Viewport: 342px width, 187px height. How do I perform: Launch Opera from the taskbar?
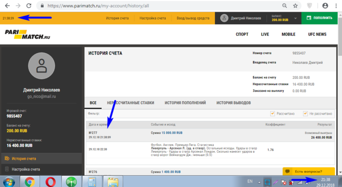pyautogui.click(x=50, y=182)
